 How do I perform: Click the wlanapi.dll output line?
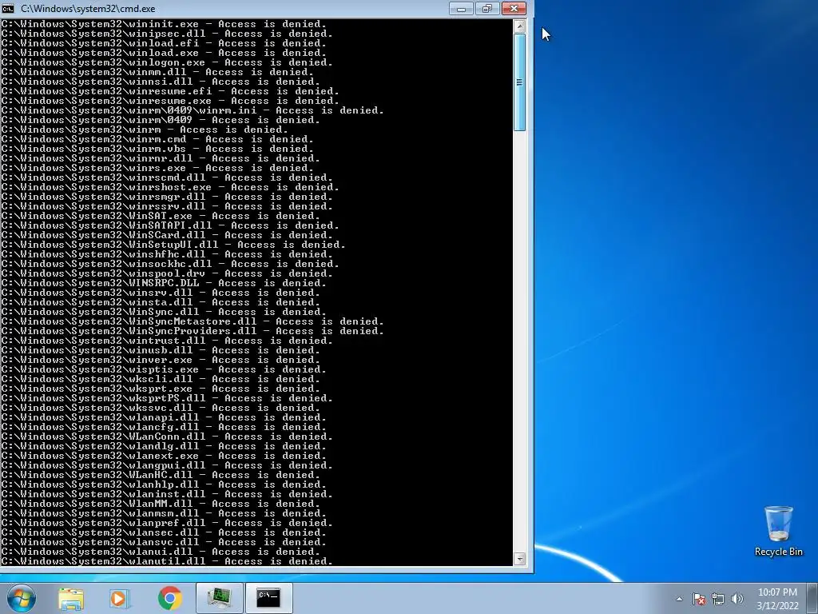click(x=163, y=417)
